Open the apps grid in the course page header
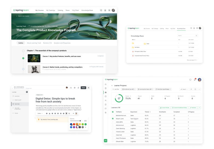Image resolution: width=214 pixels, height=149 pixels. [x=109, y=10]
